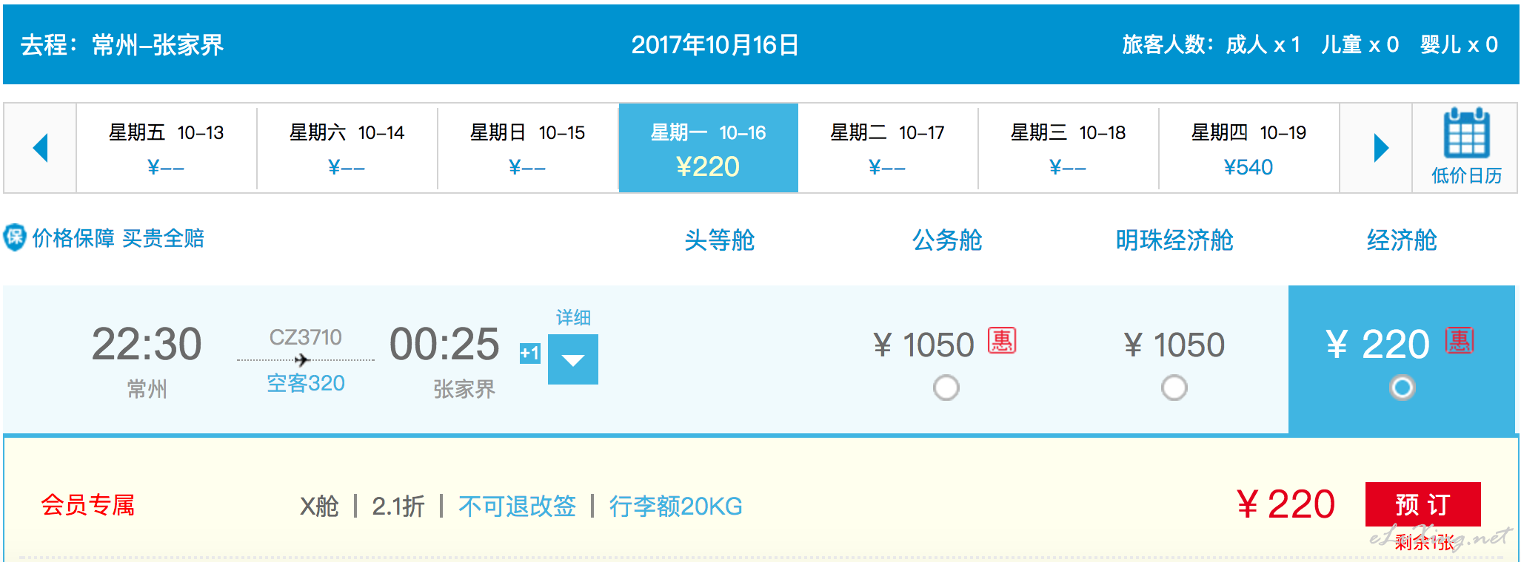Click the red 预订 booking button

(x=1423, y=504)
